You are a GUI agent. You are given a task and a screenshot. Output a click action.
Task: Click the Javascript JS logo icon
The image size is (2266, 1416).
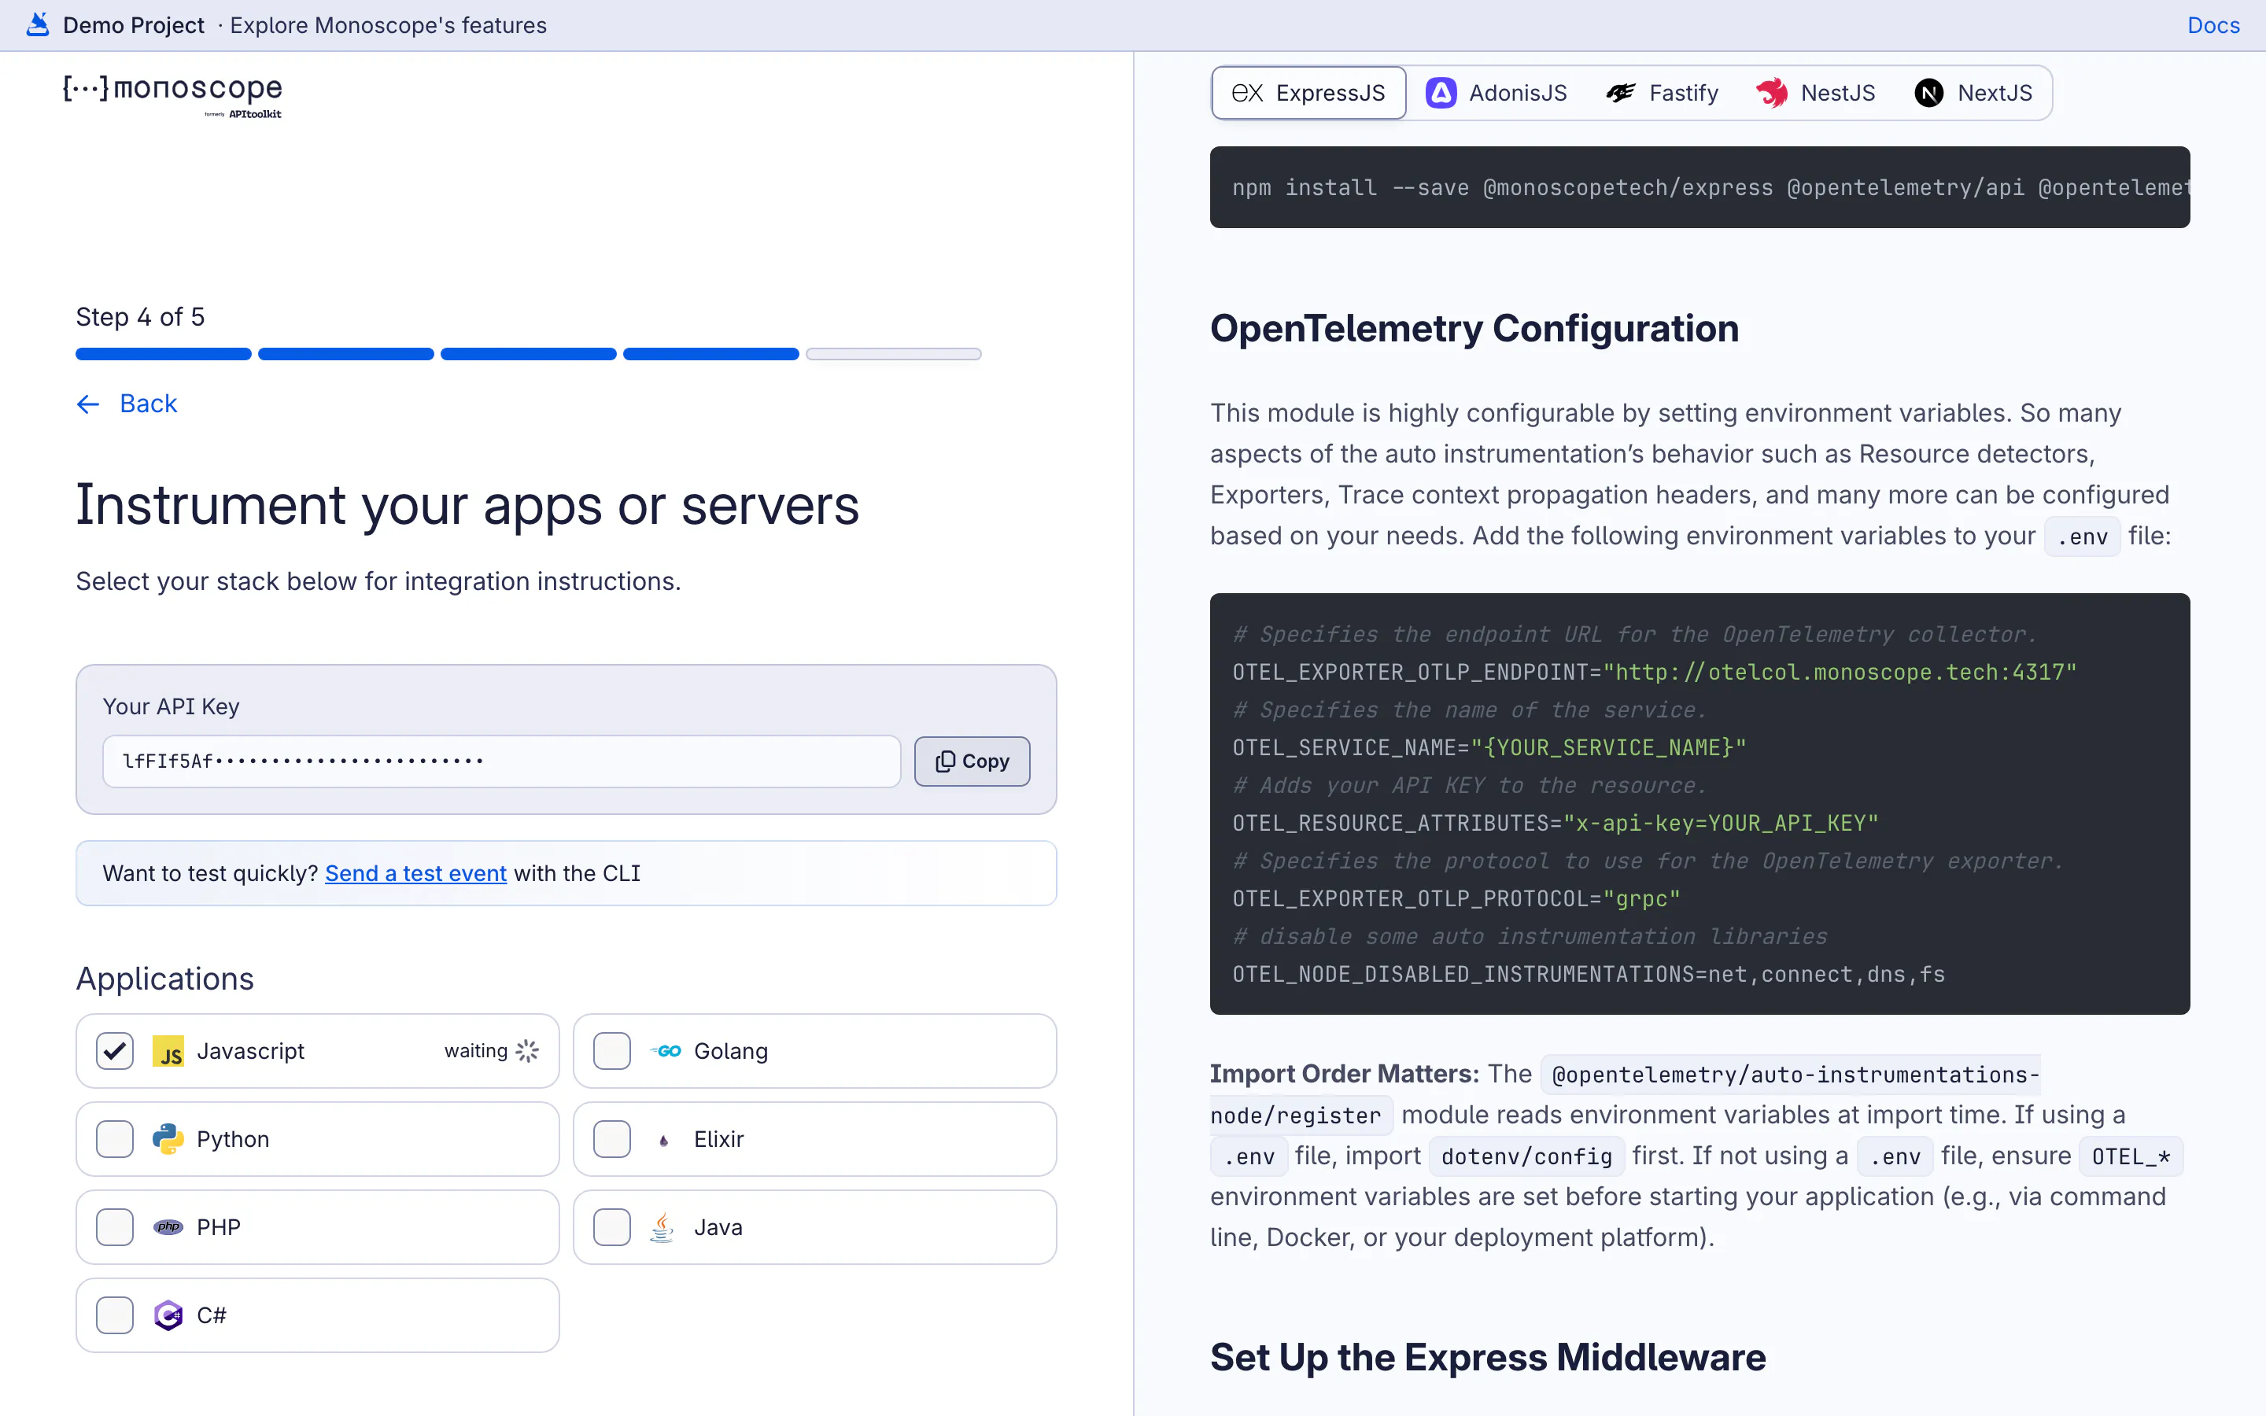coord(168,1051)
